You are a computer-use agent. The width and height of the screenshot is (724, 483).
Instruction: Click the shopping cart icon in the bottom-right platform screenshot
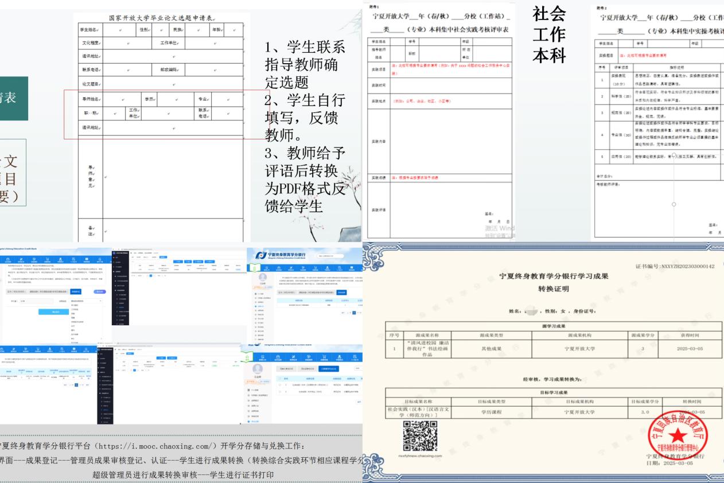click(324, 357)
